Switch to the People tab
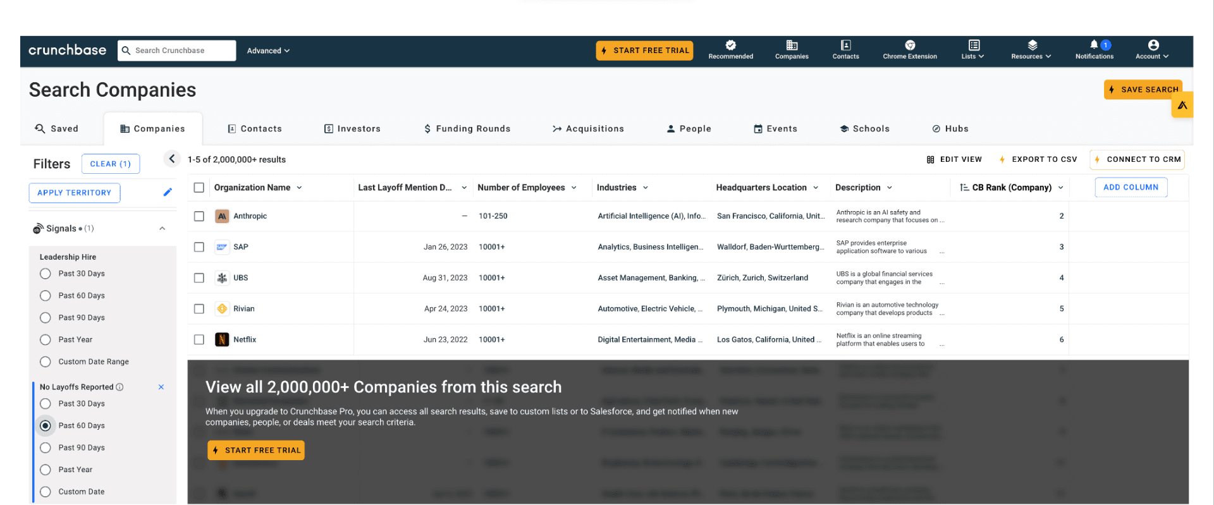Image resolution: width=1214 pixels, height=505 pixels. [689, 129]
